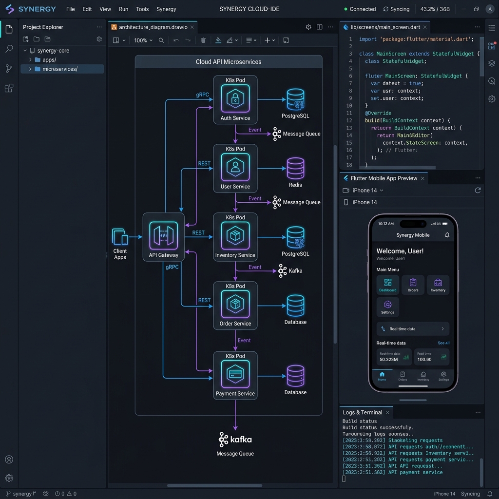
Task: Click the new folder icon in Project Explorer
Action: coord(37,39)
